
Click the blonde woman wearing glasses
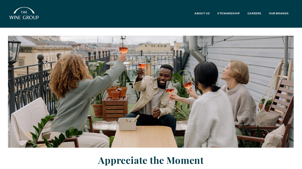coord(238,92)
